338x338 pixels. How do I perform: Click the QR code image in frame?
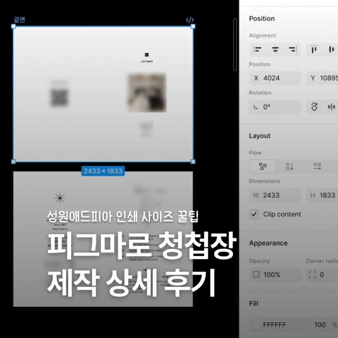coord(59,98)
